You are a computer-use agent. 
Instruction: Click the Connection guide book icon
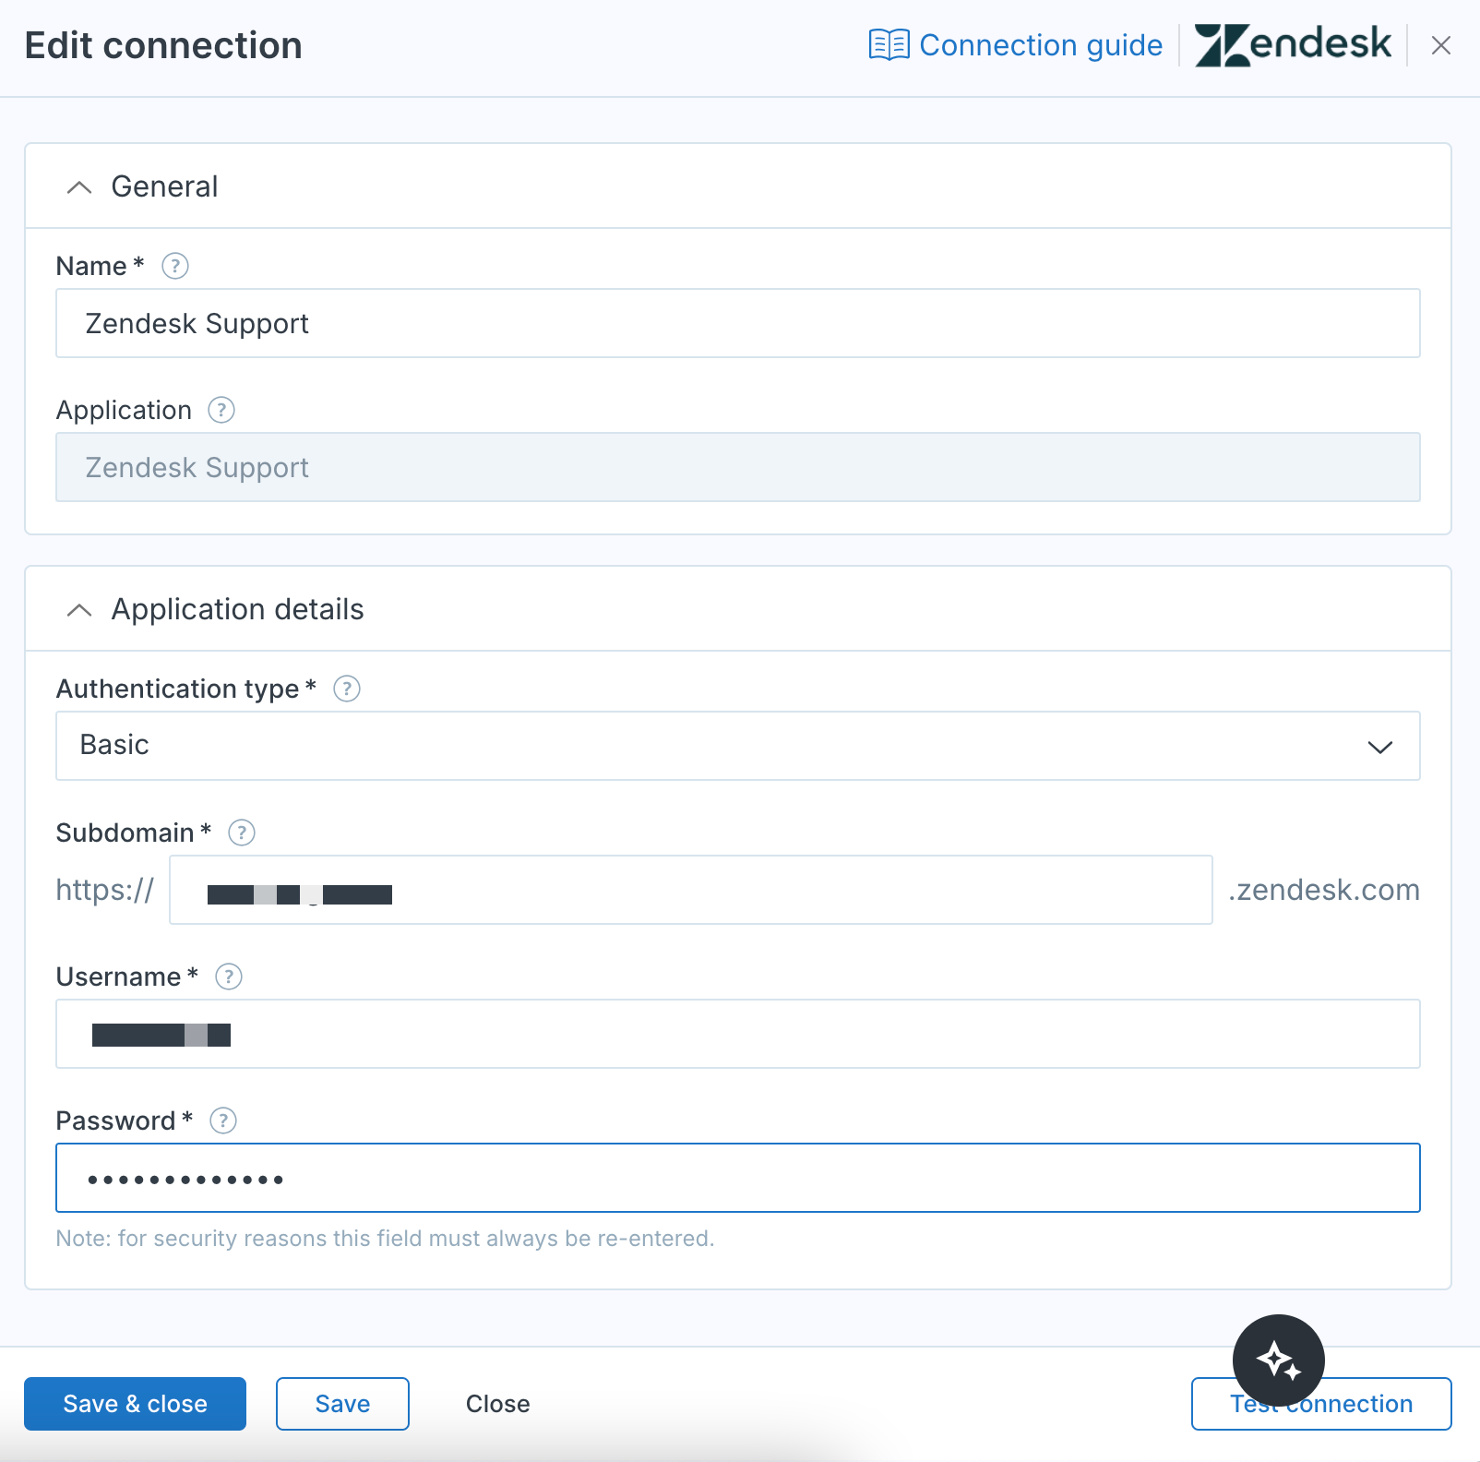point(889,45)
